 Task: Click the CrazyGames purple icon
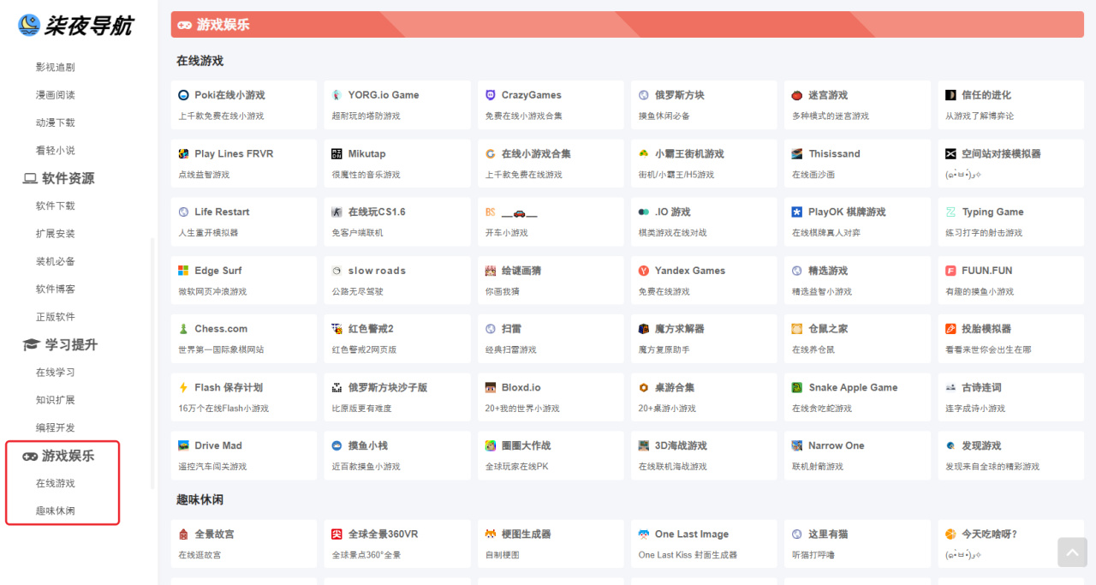coord(491,95)
